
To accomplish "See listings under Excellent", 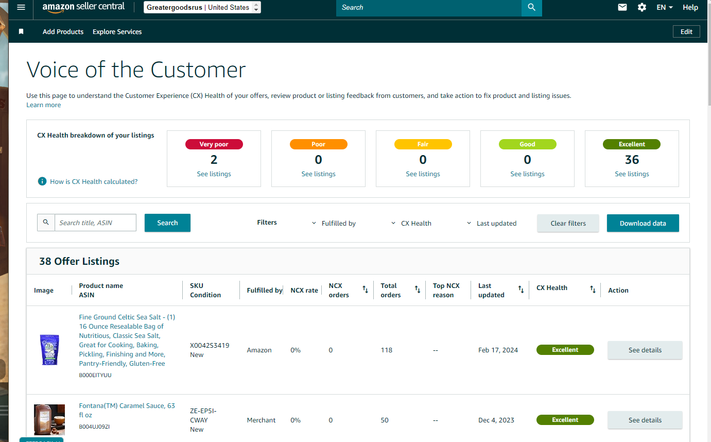I will click(632, 174).
